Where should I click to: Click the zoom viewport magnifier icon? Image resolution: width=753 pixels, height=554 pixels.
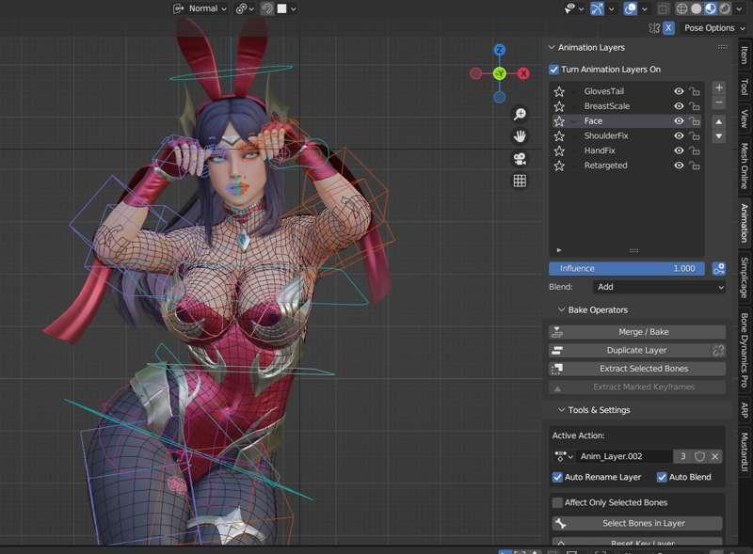(520, 114)
